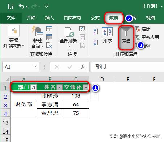Toggle the 筛选 filter funnel button

point(126,37)
